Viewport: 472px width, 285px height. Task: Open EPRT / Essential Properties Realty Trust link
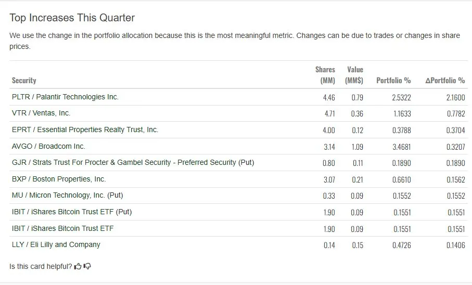(85, 129)
